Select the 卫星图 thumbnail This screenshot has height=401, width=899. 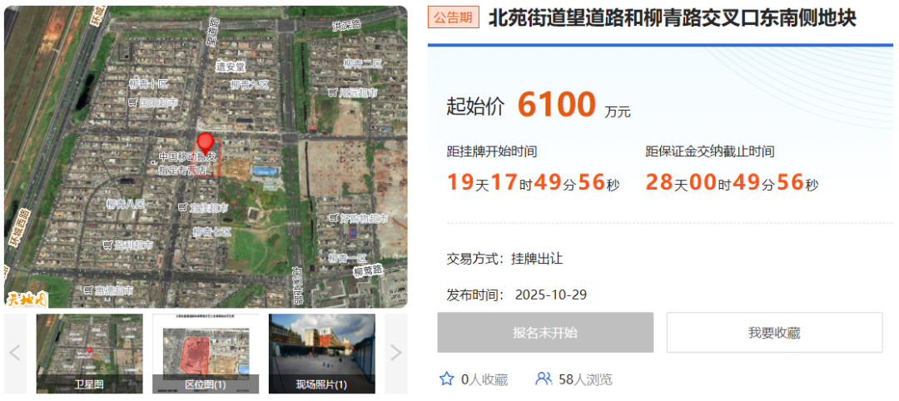[x=89, y=354]
